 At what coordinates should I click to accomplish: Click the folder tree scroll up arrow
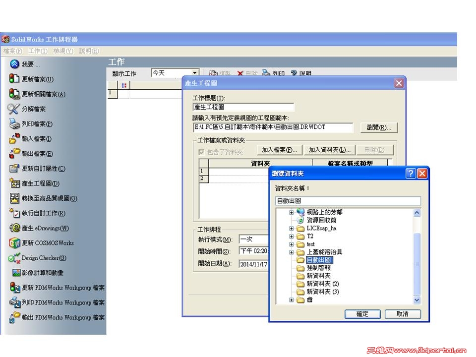417,213
